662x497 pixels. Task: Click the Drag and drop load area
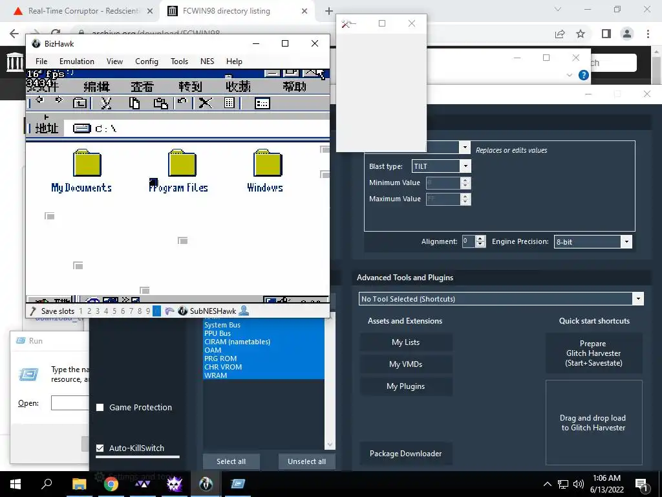(x=593, y=423)
